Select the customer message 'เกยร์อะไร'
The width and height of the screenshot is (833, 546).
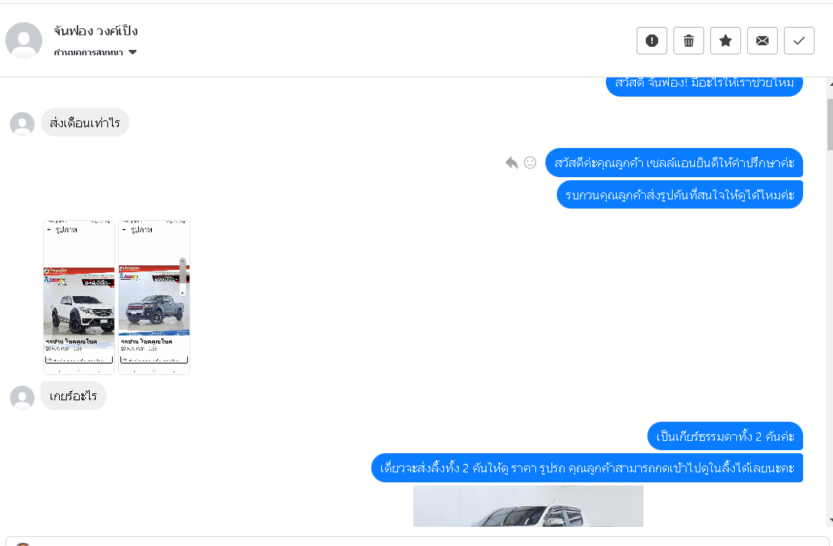coord(74,396)
